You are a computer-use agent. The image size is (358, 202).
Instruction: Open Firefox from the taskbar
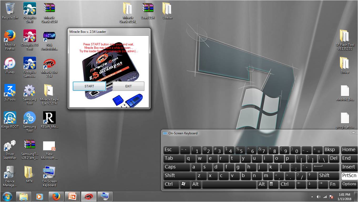[x=56, y=196]
